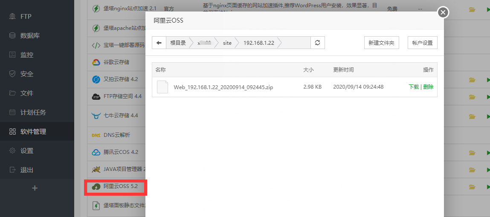
Task: Open 帐户设置 in the OSS dialog
Action: point(423,43)
